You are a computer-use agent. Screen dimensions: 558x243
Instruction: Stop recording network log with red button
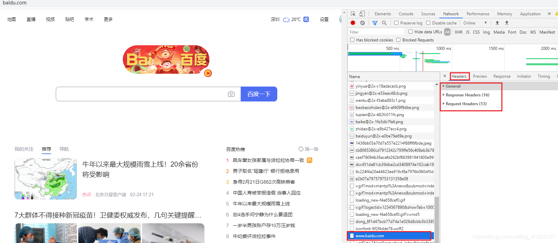coord(353,23)
